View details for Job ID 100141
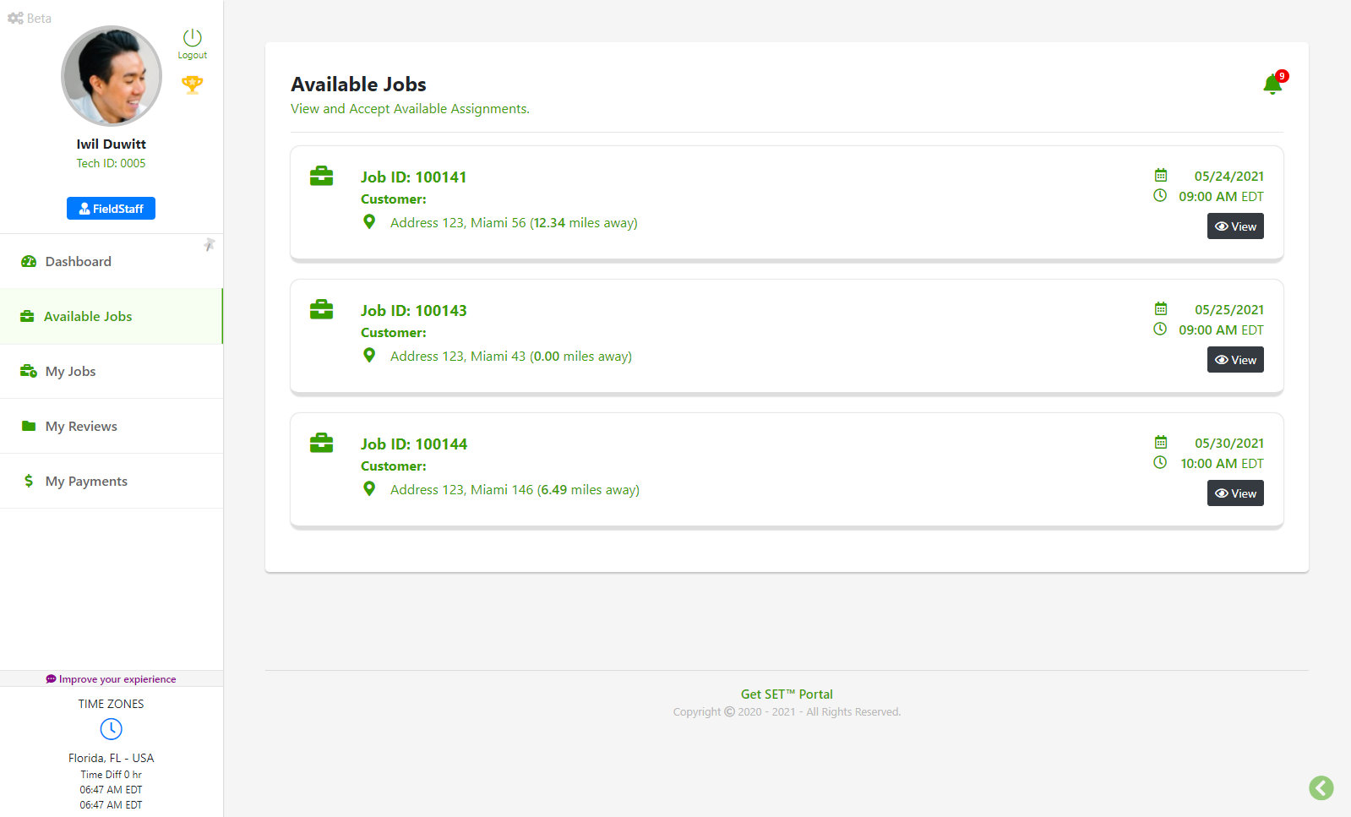 pyautogui.click(x=1234, y=226)
